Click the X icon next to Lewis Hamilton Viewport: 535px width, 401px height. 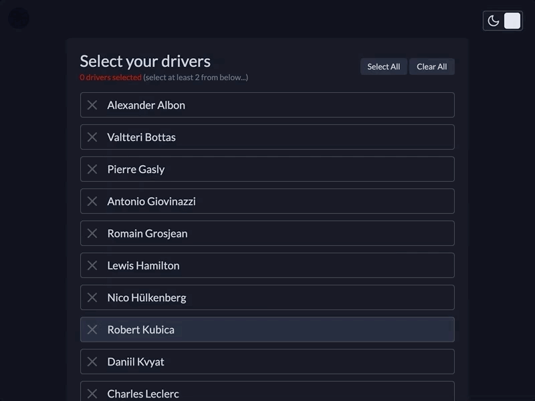pos(92,265)
